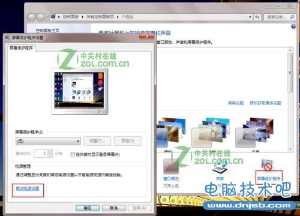
Task: Expand the breadcrumb arrow after 控制面板
Action: 82,17
